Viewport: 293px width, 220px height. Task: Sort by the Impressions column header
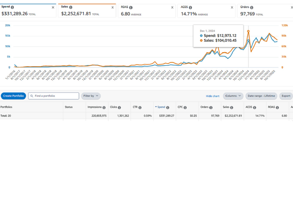[x=95, y=107]
